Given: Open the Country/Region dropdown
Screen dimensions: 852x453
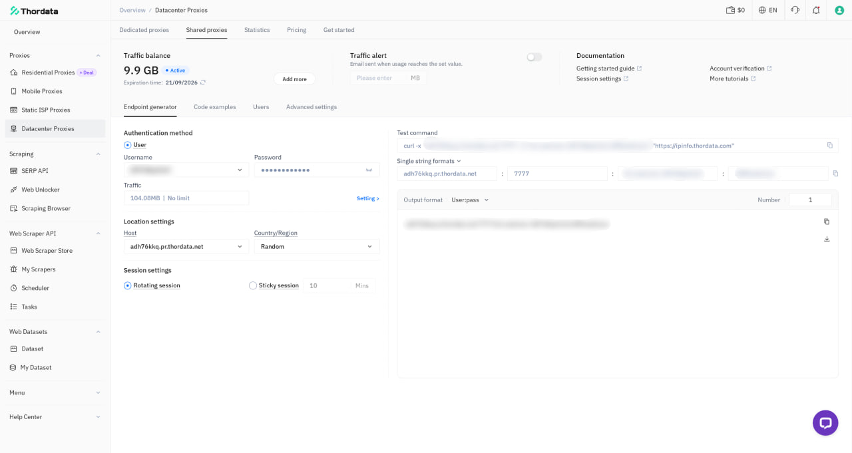Looking at the screenshot, I should pos(317,246).
